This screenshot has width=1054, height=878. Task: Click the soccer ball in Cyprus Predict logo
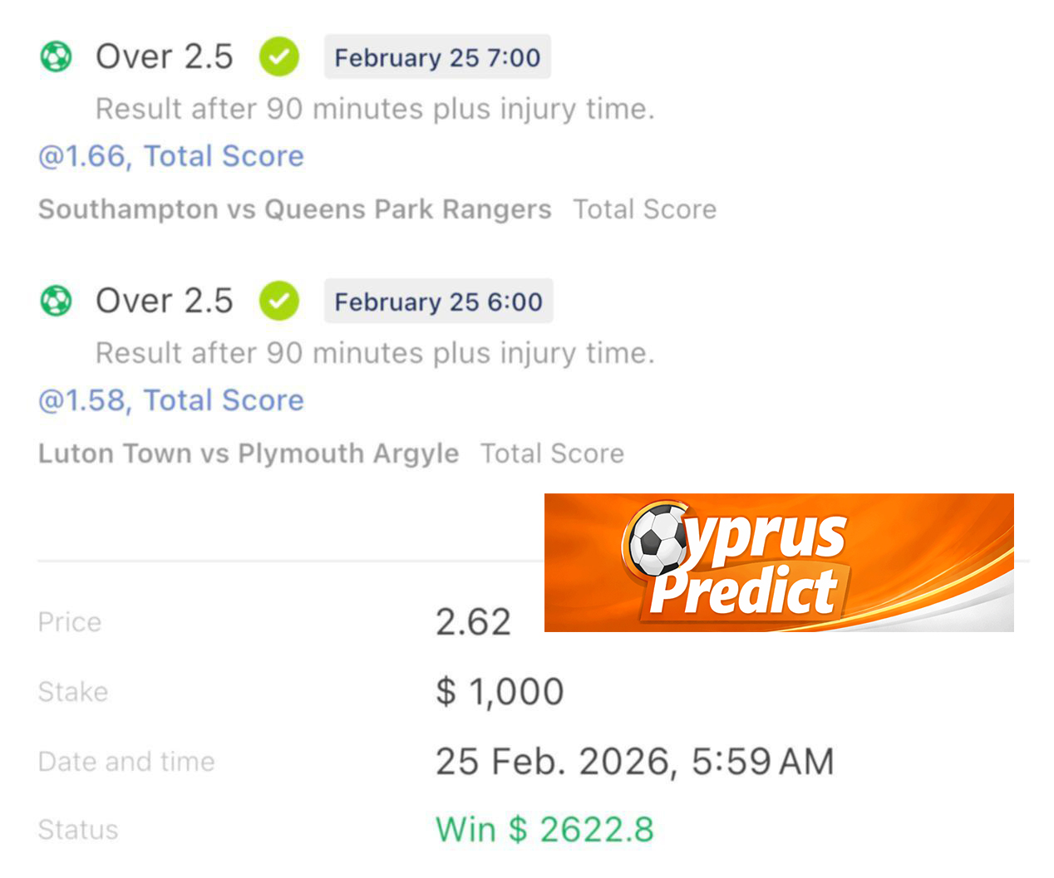(657, 540)
